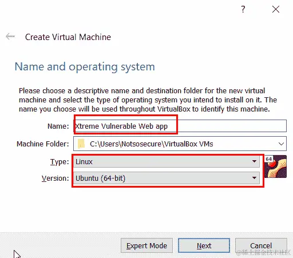The width and height of the screenshot is (293, 258).
Task: Open the Machine Folder combo box
Action: pos(180,144)
